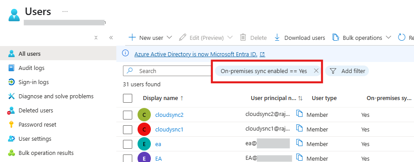Click the Search users input field
The width and height of the screenshot is (414, 162).
pos(168,71)
